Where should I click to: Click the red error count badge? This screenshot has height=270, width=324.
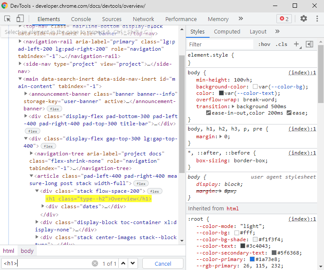pos(284,19)
